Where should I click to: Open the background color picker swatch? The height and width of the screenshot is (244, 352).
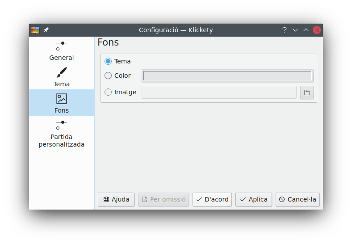(x=227, y=76)
